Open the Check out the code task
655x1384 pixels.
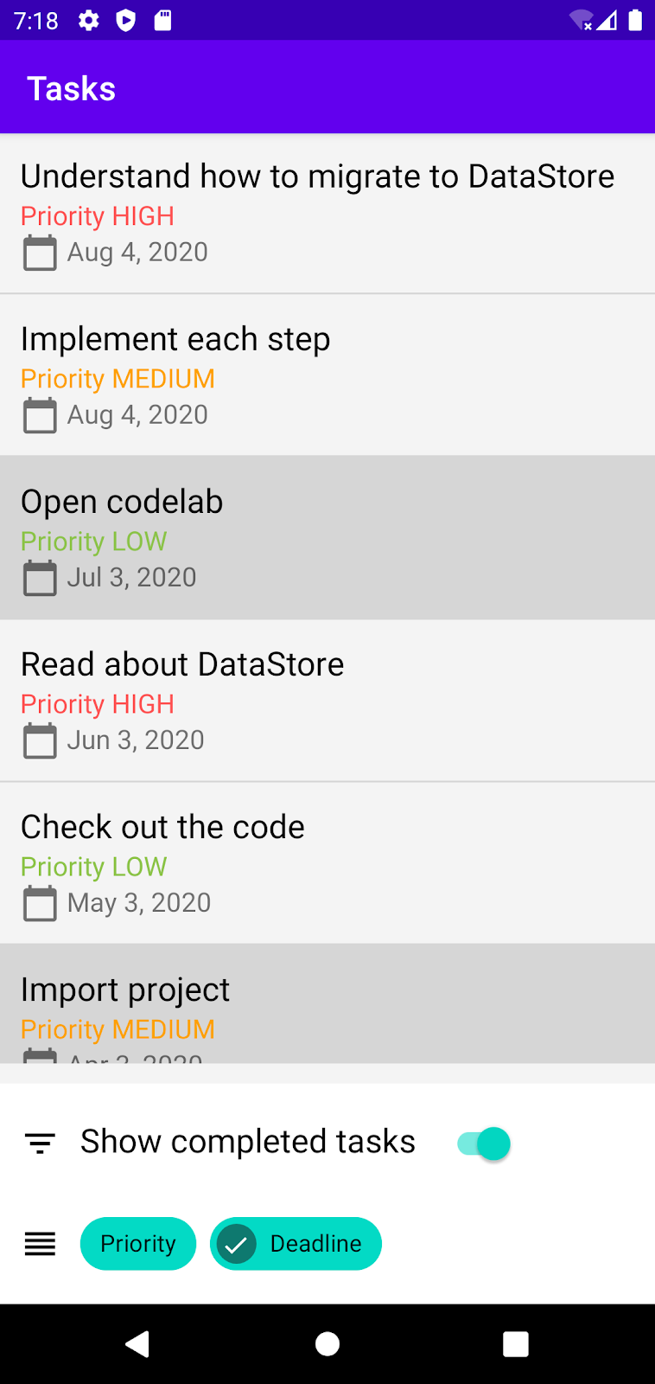coord(162,827)
